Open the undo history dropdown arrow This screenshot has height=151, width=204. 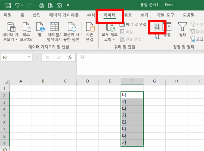click(22, 5)
